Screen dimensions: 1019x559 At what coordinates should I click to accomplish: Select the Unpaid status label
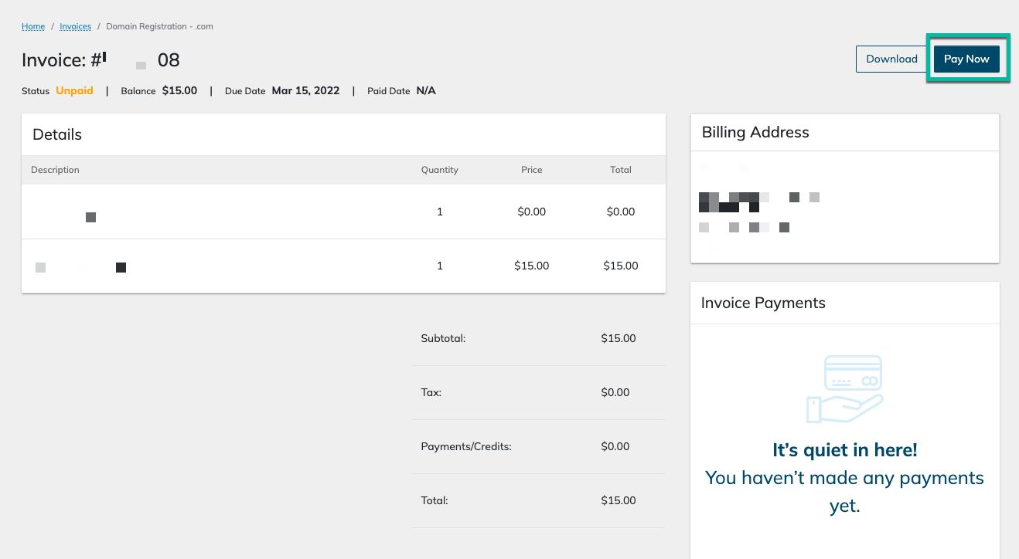coord(74,90)
